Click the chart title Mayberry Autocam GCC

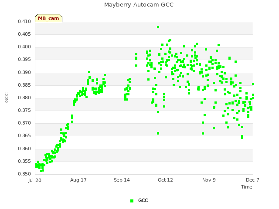click(x=139, y=5)
